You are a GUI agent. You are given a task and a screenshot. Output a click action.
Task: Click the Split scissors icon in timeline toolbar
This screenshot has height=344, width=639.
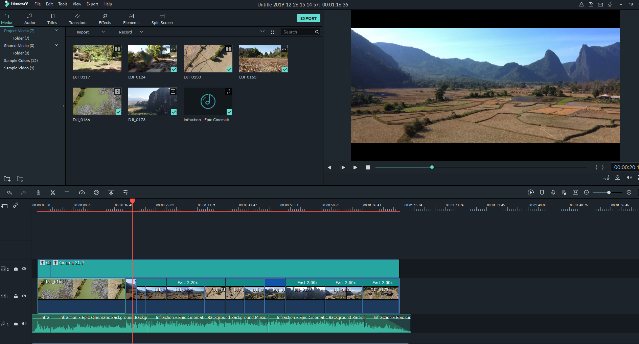tap(53, 192)
